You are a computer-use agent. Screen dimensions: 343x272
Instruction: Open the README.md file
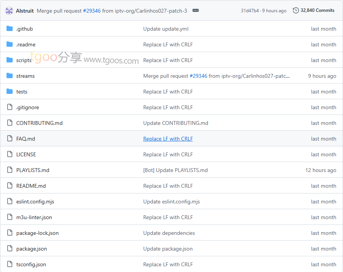(x=31, y=186)
